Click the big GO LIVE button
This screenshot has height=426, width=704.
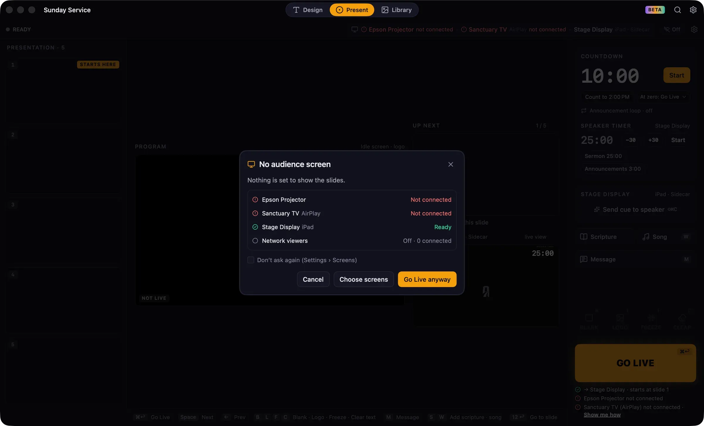635,363
